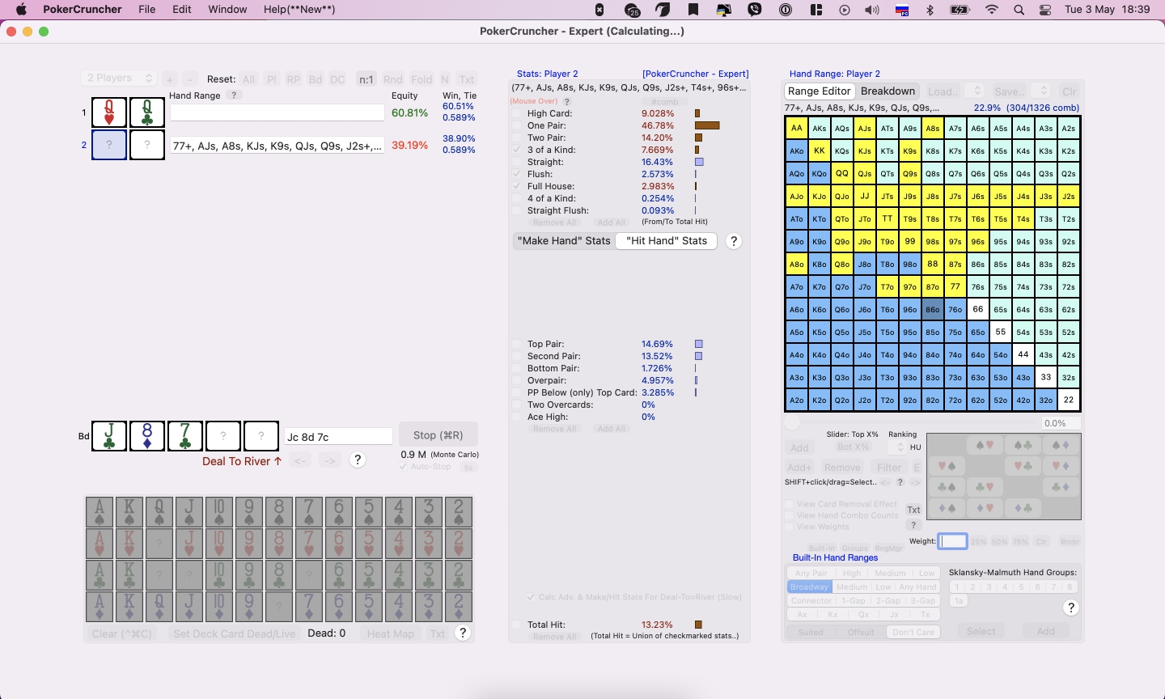1165x699 pixels.
Task: Switch to the Breakdown tab
Action: (x=888, y=91)
